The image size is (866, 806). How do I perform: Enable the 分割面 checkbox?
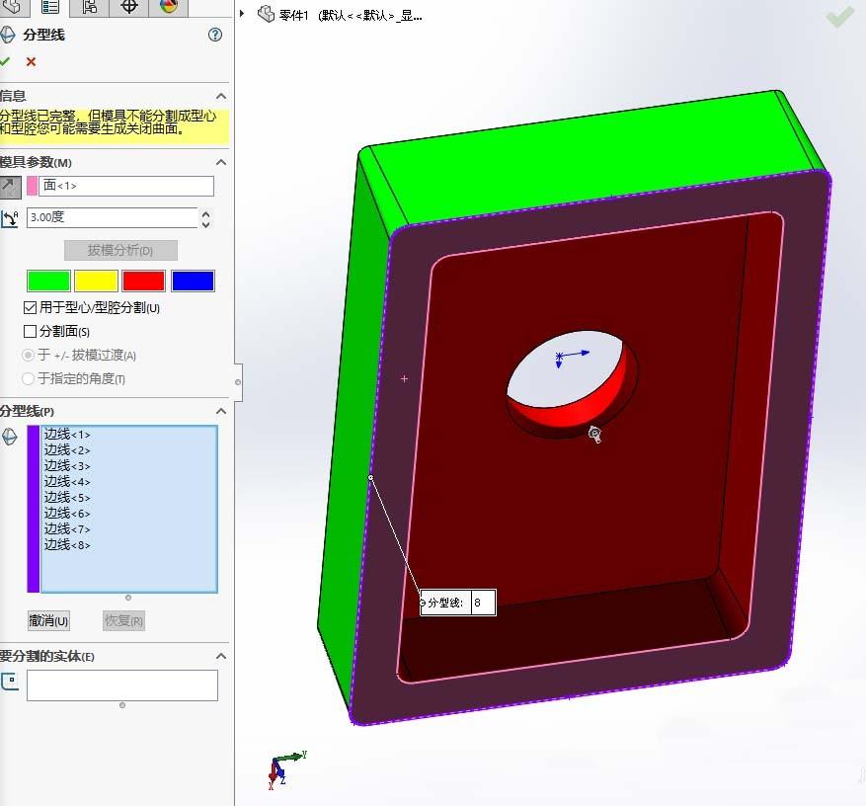[x=31, y=330]
